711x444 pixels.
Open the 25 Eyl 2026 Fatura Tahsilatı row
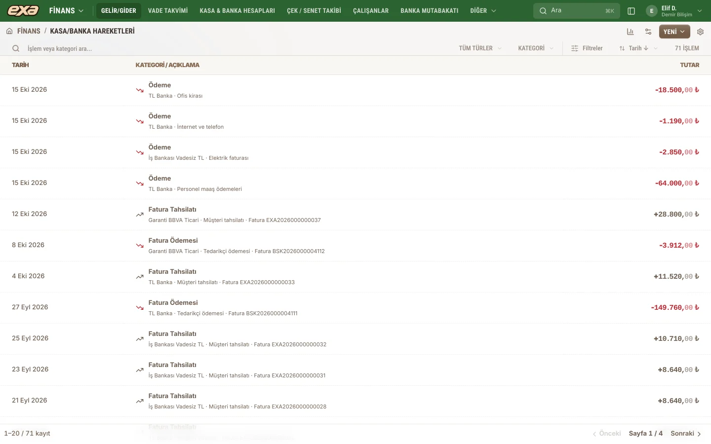point(355,339)
